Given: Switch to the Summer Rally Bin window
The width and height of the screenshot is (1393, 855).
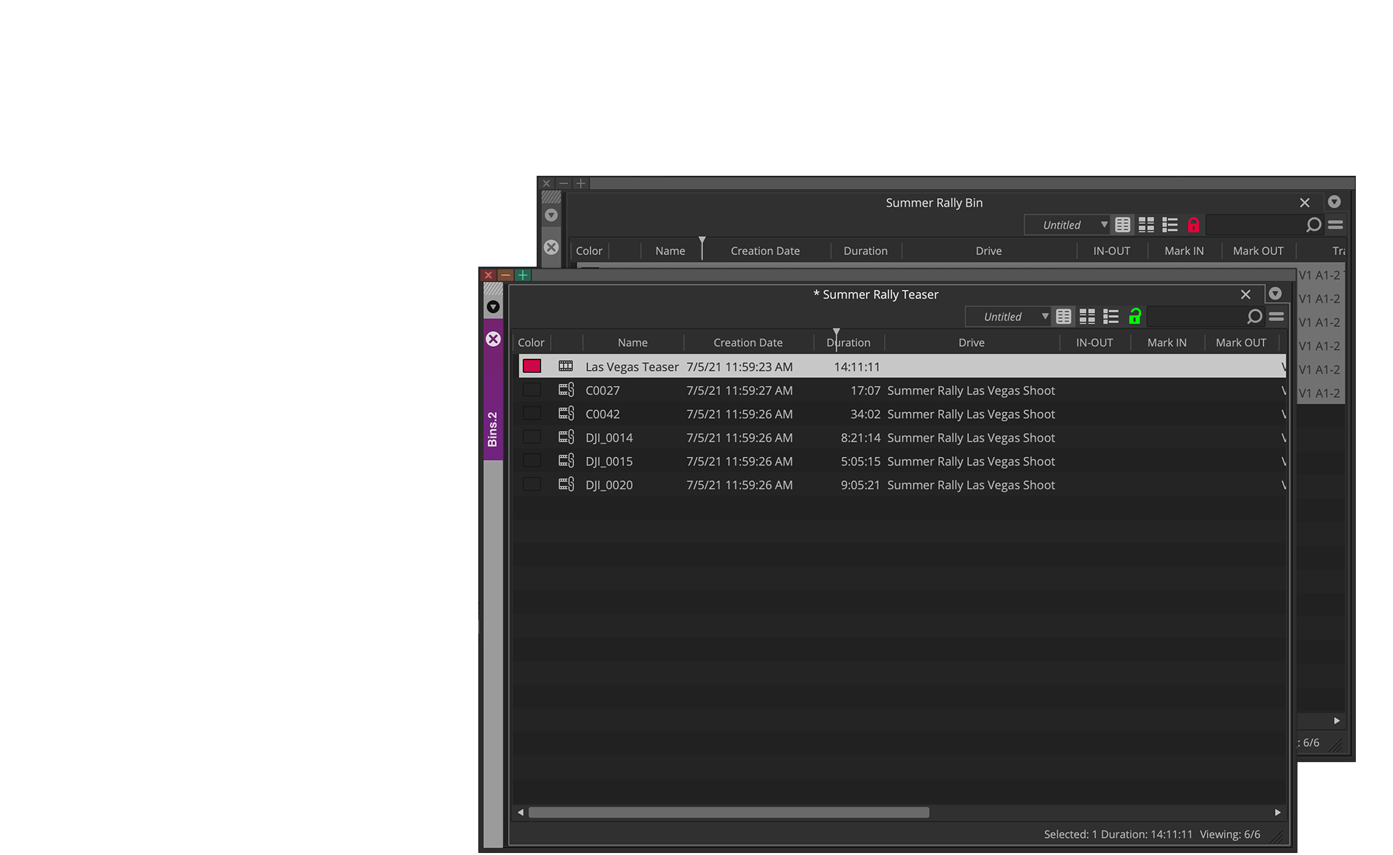Looking at the screenshot, I should pyautogui.click(x=934, y=203).
